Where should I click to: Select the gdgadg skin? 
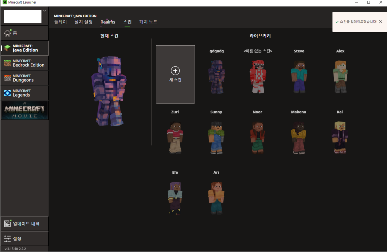(216, 77)
